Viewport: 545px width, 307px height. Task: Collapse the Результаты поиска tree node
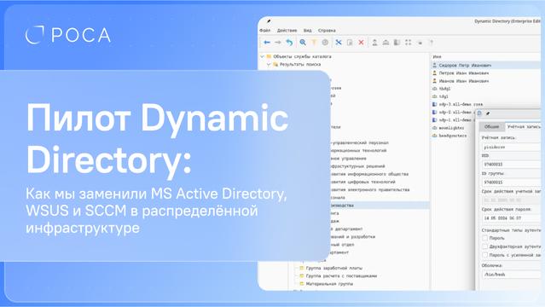269,64
